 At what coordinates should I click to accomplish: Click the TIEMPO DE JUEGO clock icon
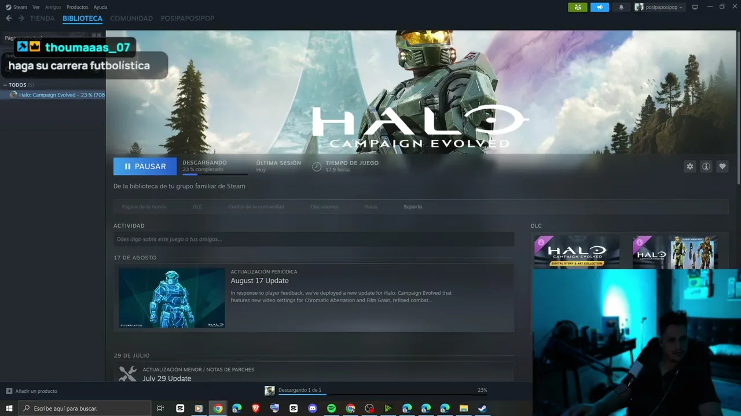317,166
